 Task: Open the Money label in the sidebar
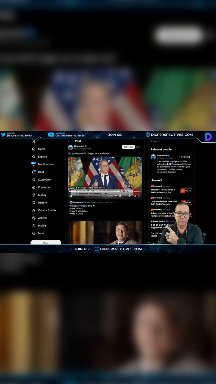42,195
